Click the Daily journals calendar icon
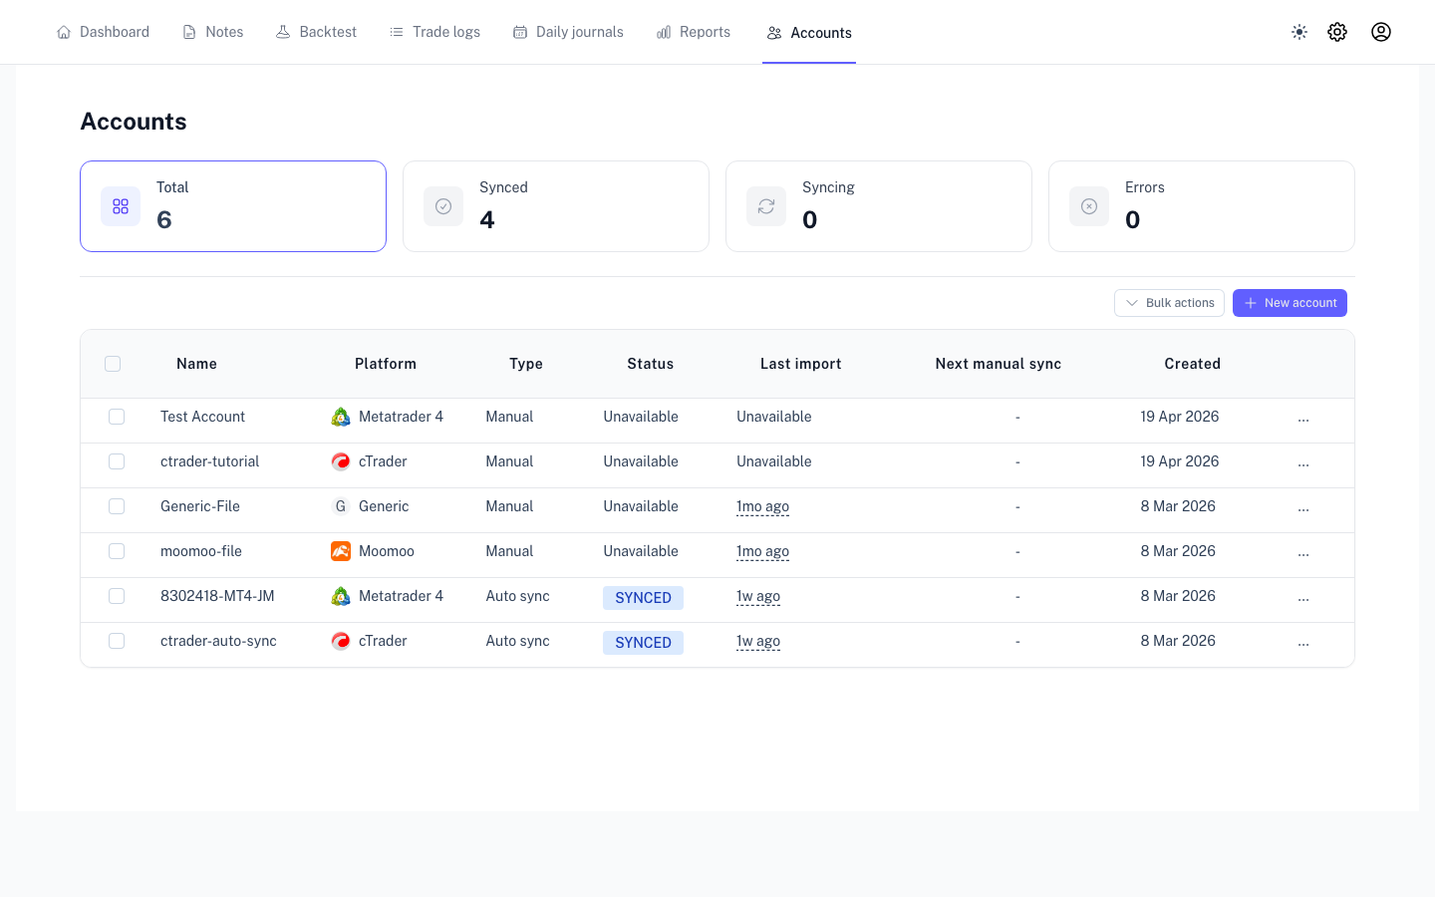Image resolution: width=1435 pixels, height=897 pixels. (519, 31)
